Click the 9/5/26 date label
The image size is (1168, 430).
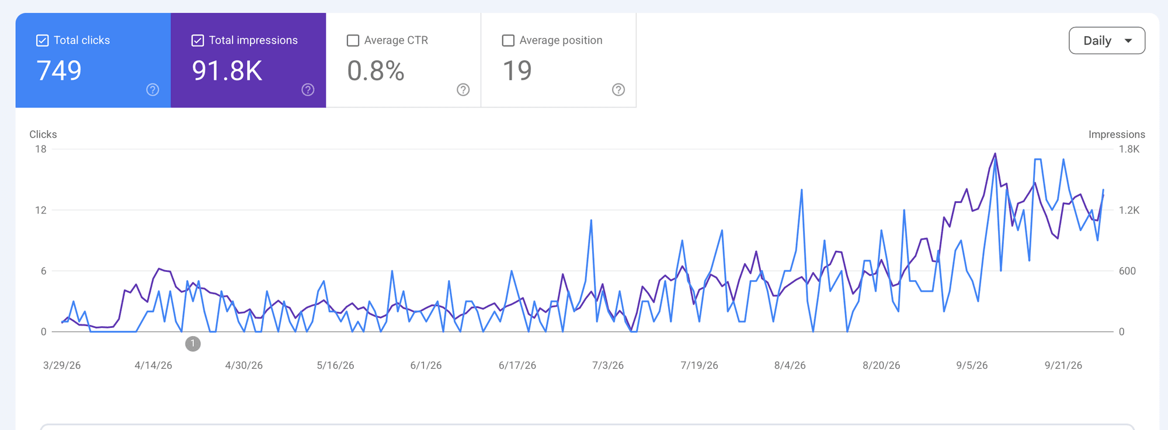click(x=972, y=365)
